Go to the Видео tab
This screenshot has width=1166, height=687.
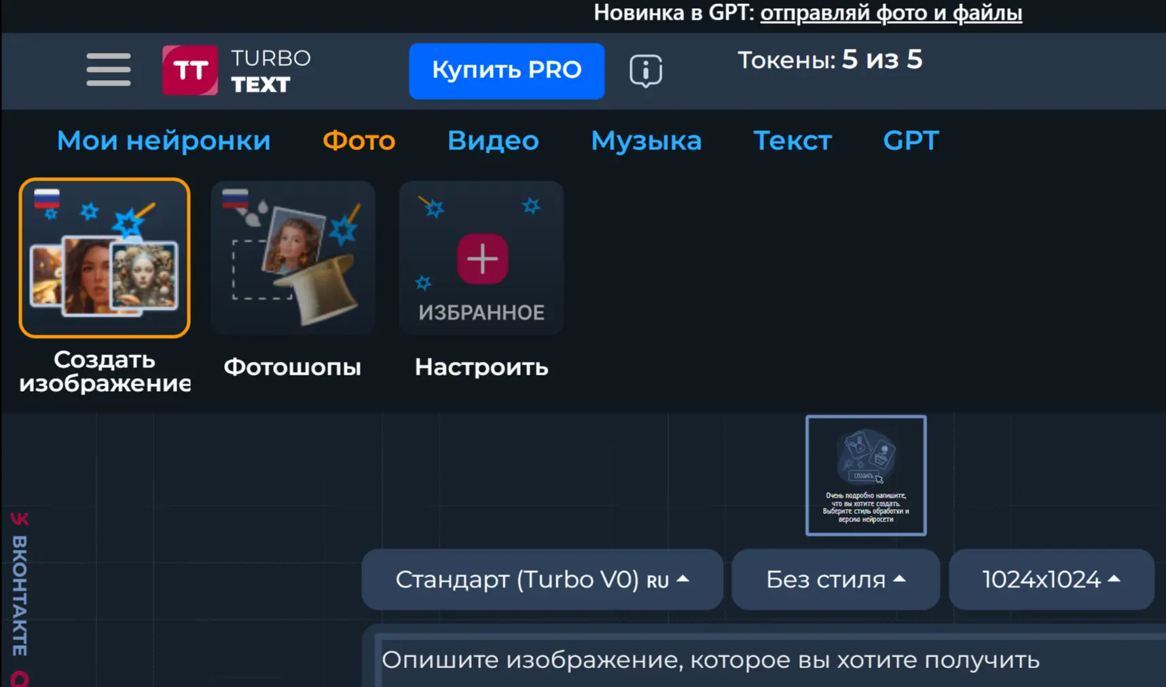click(493, 141)
